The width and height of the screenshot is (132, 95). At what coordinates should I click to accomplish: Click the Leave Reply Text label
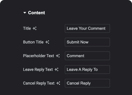tap(38, 70)
